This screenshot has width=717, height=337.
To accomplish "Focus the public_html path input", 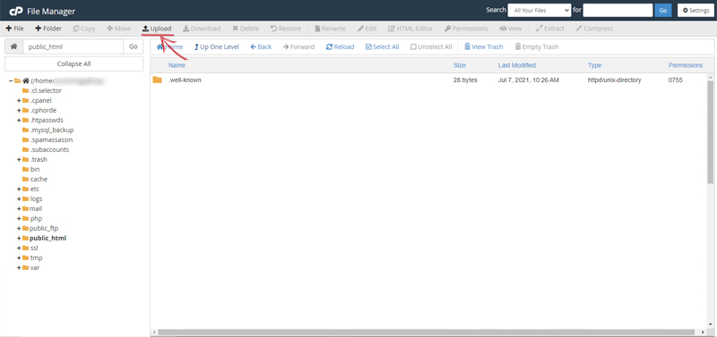I will 73,46.
